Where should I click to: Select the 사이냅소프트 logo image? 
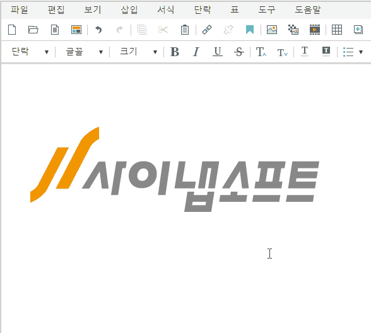pos(175,169)
